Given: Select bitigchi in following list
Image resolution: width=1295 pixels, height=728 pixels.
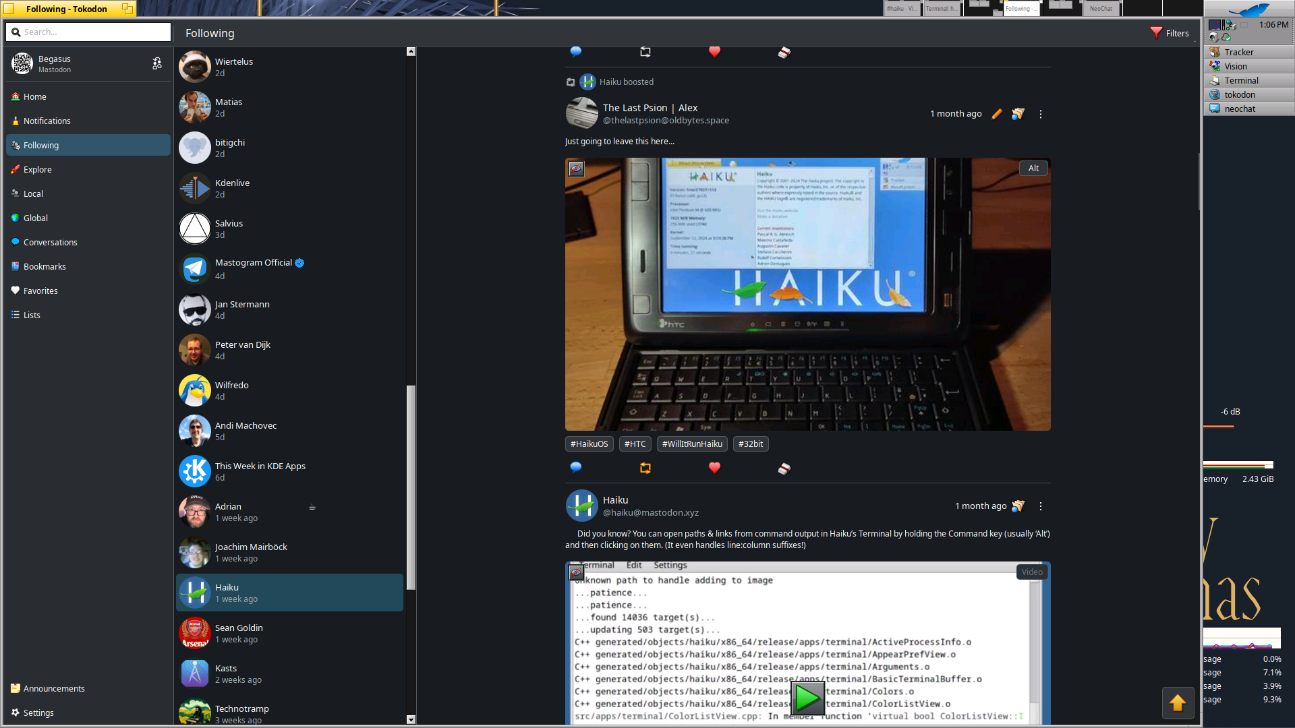Looking at the screenshot, I should pyautogui.click(x=290, y=148).
